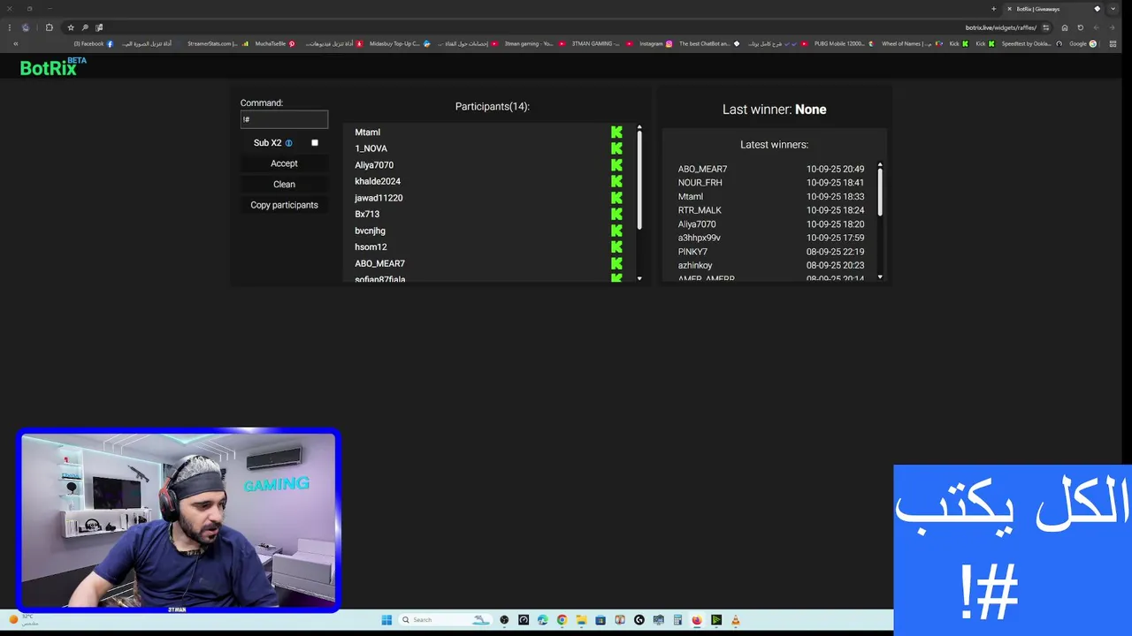This screenshot has height=636, width=1132.
Task: Click the Kick icon beside jawad11220
Action: point(616,198)
